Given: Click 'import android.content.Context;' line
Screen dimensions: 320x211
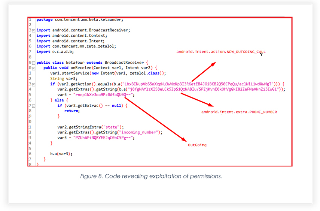Looking at the screenshot, I should pos(72,36).
